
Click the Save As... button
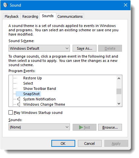(x=84, y=48)
